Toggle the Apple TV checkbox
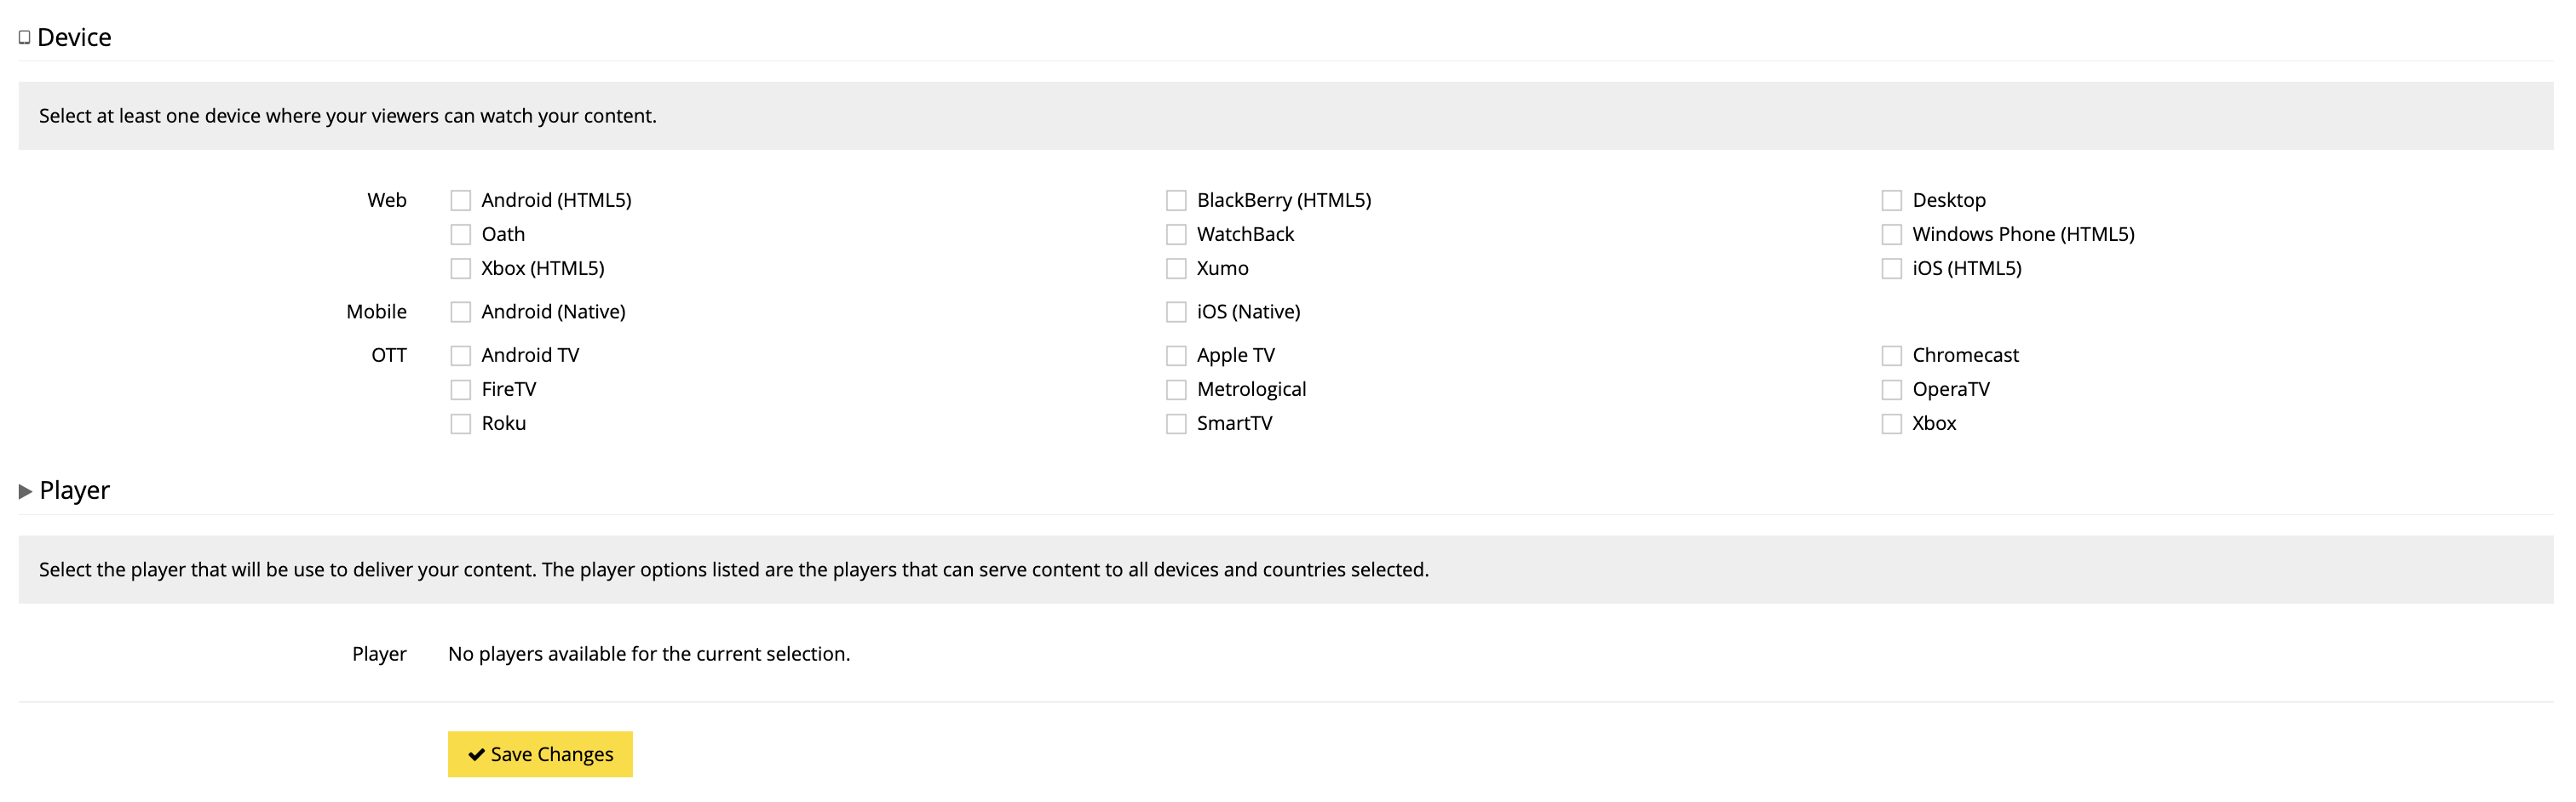This screenshot has height=802, width=2576. pyautogui.click(x=1176, y=356)
